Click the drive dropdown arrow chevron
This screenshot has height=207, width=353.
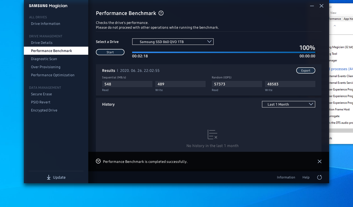(209, 42)
